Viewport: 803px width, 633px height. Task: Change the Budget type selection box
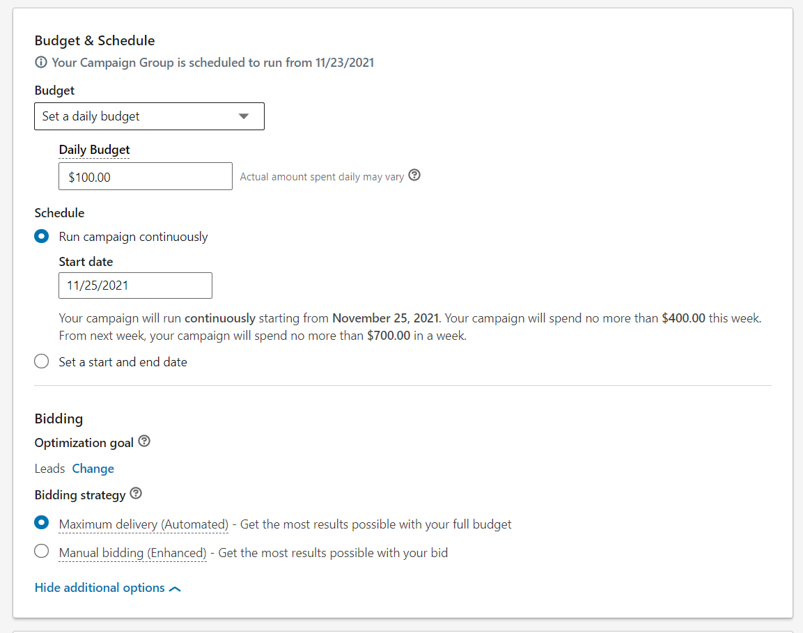click(149, 116)
